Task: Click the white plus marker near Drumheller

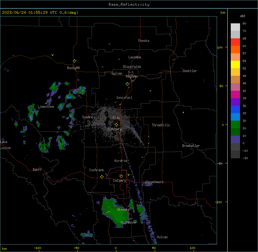Action: (183, 112)
